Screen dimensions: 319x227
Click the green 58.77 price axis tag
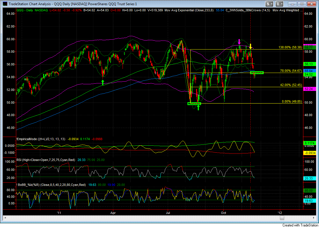click(x=309, y=47)
